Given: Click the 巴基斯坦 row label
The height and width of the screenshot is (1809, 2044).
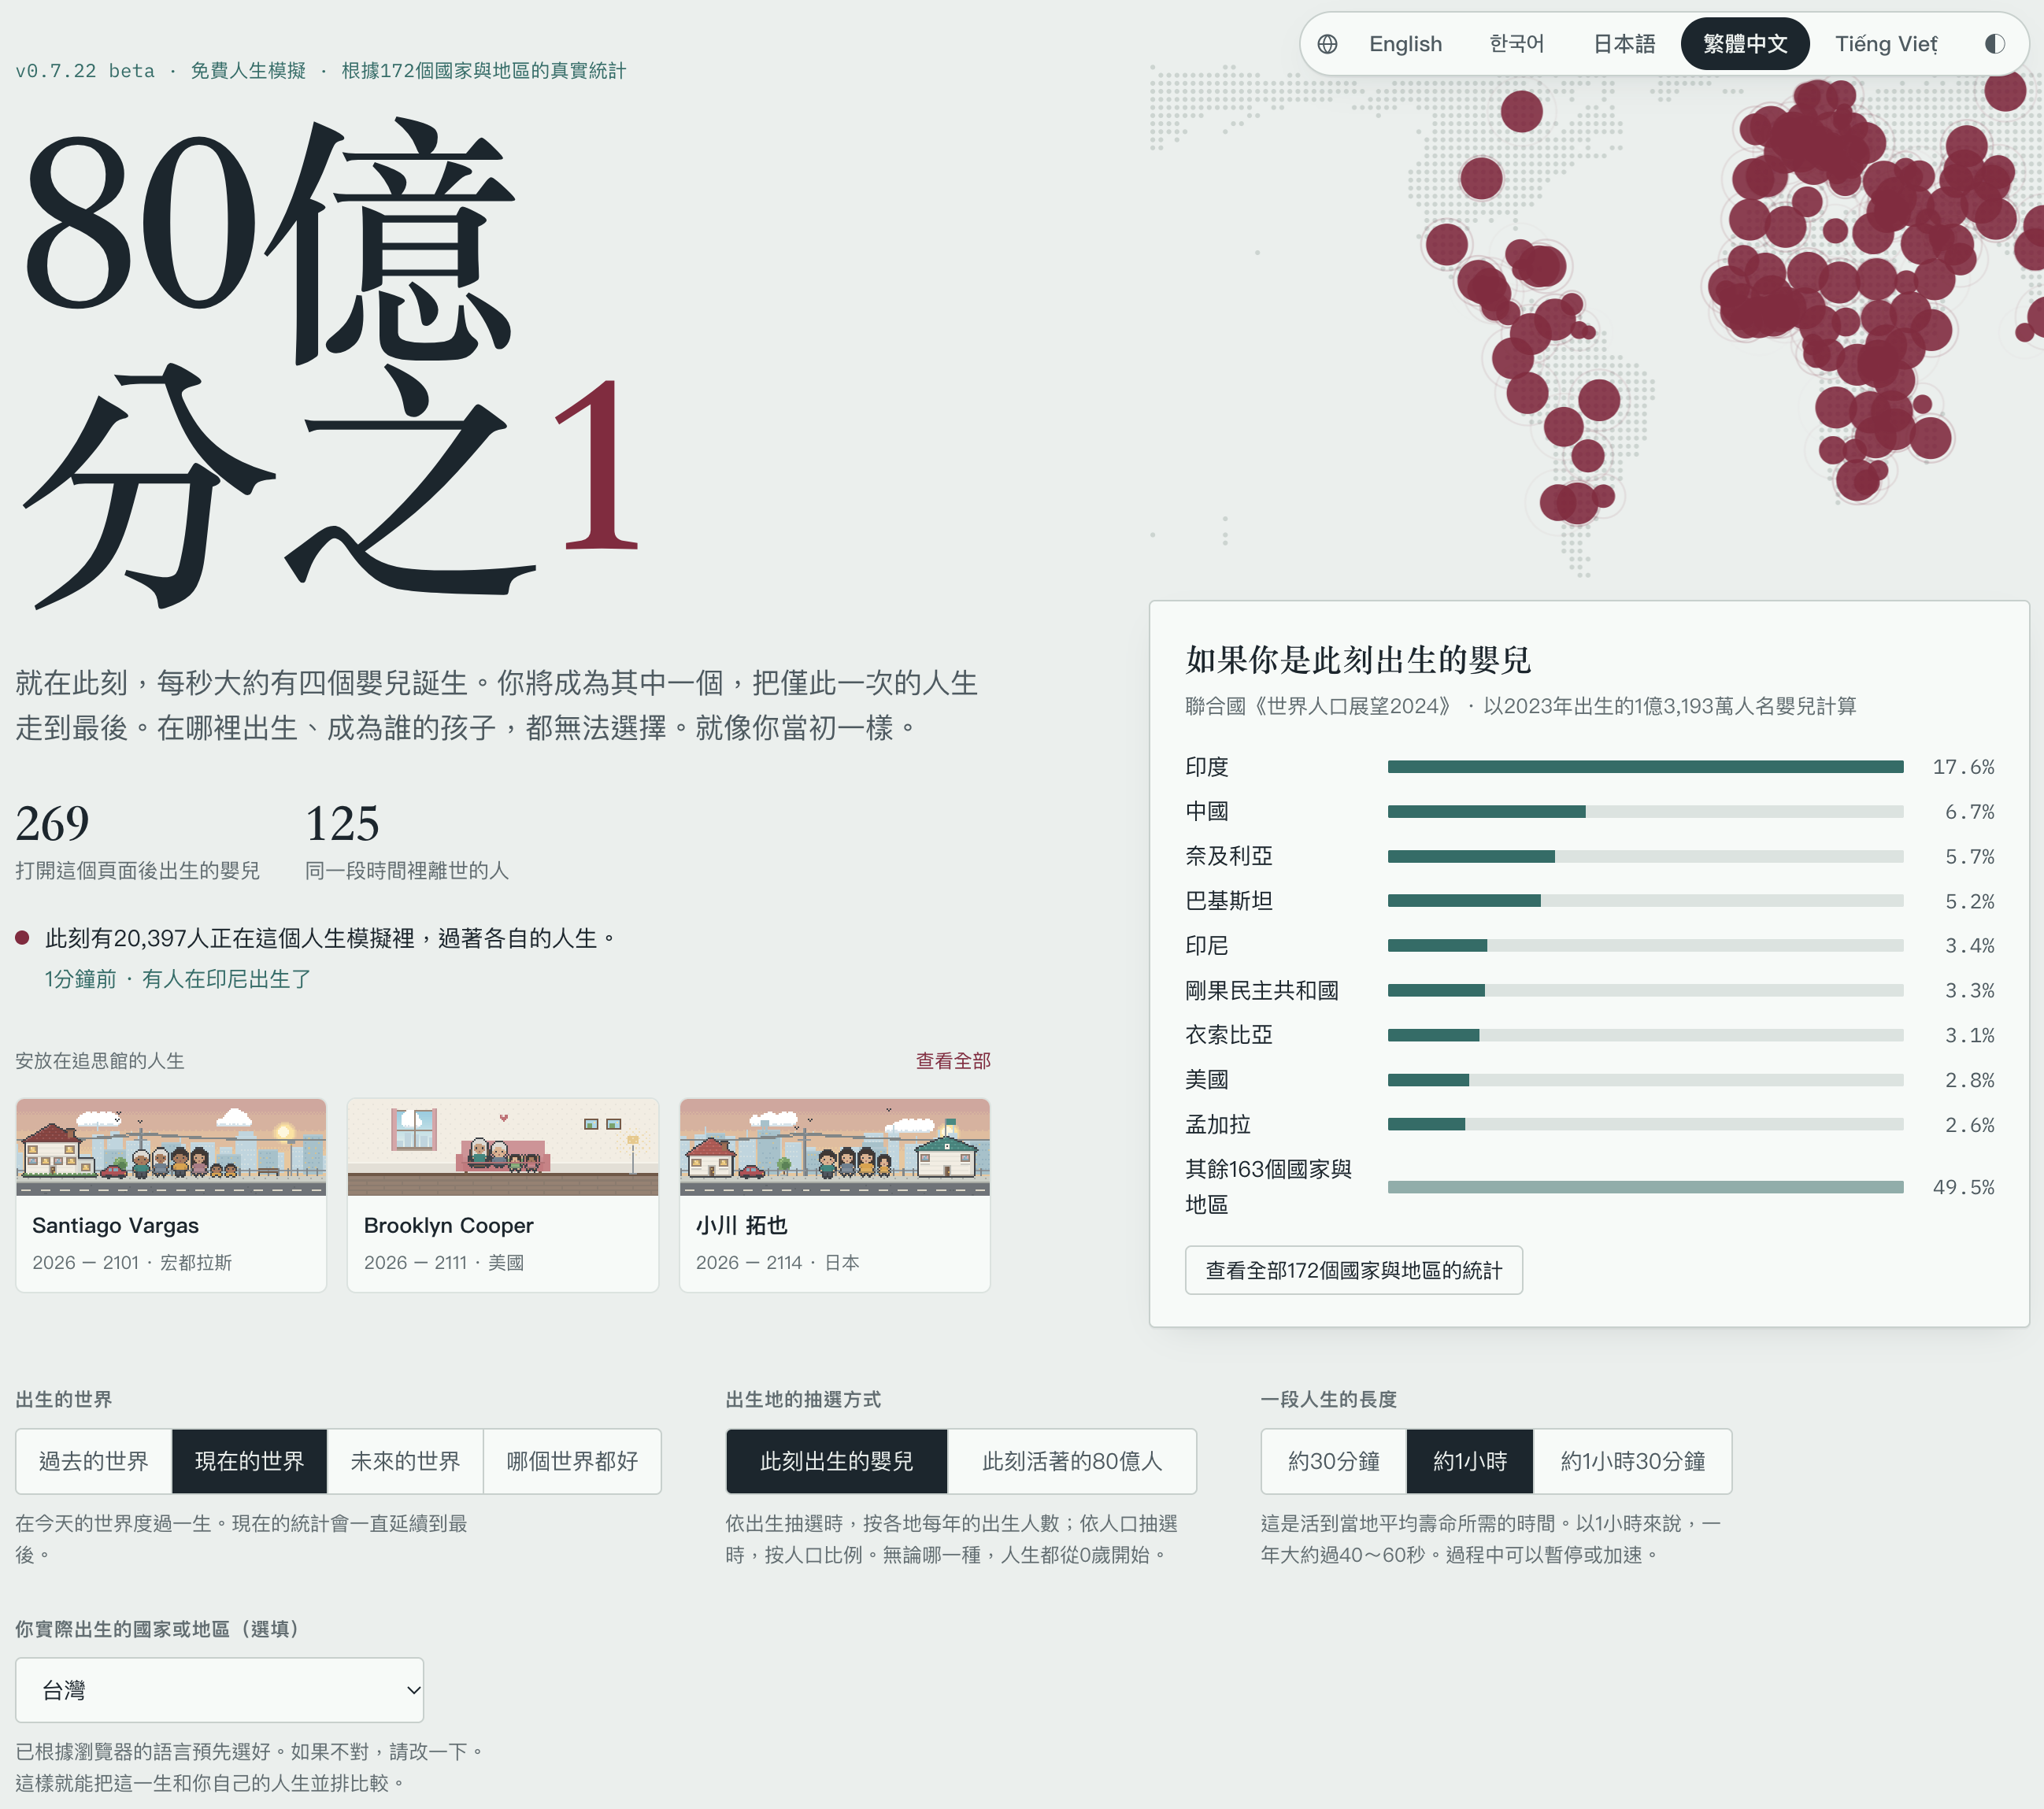Looking at the screenshot, I should point(1229,901).
